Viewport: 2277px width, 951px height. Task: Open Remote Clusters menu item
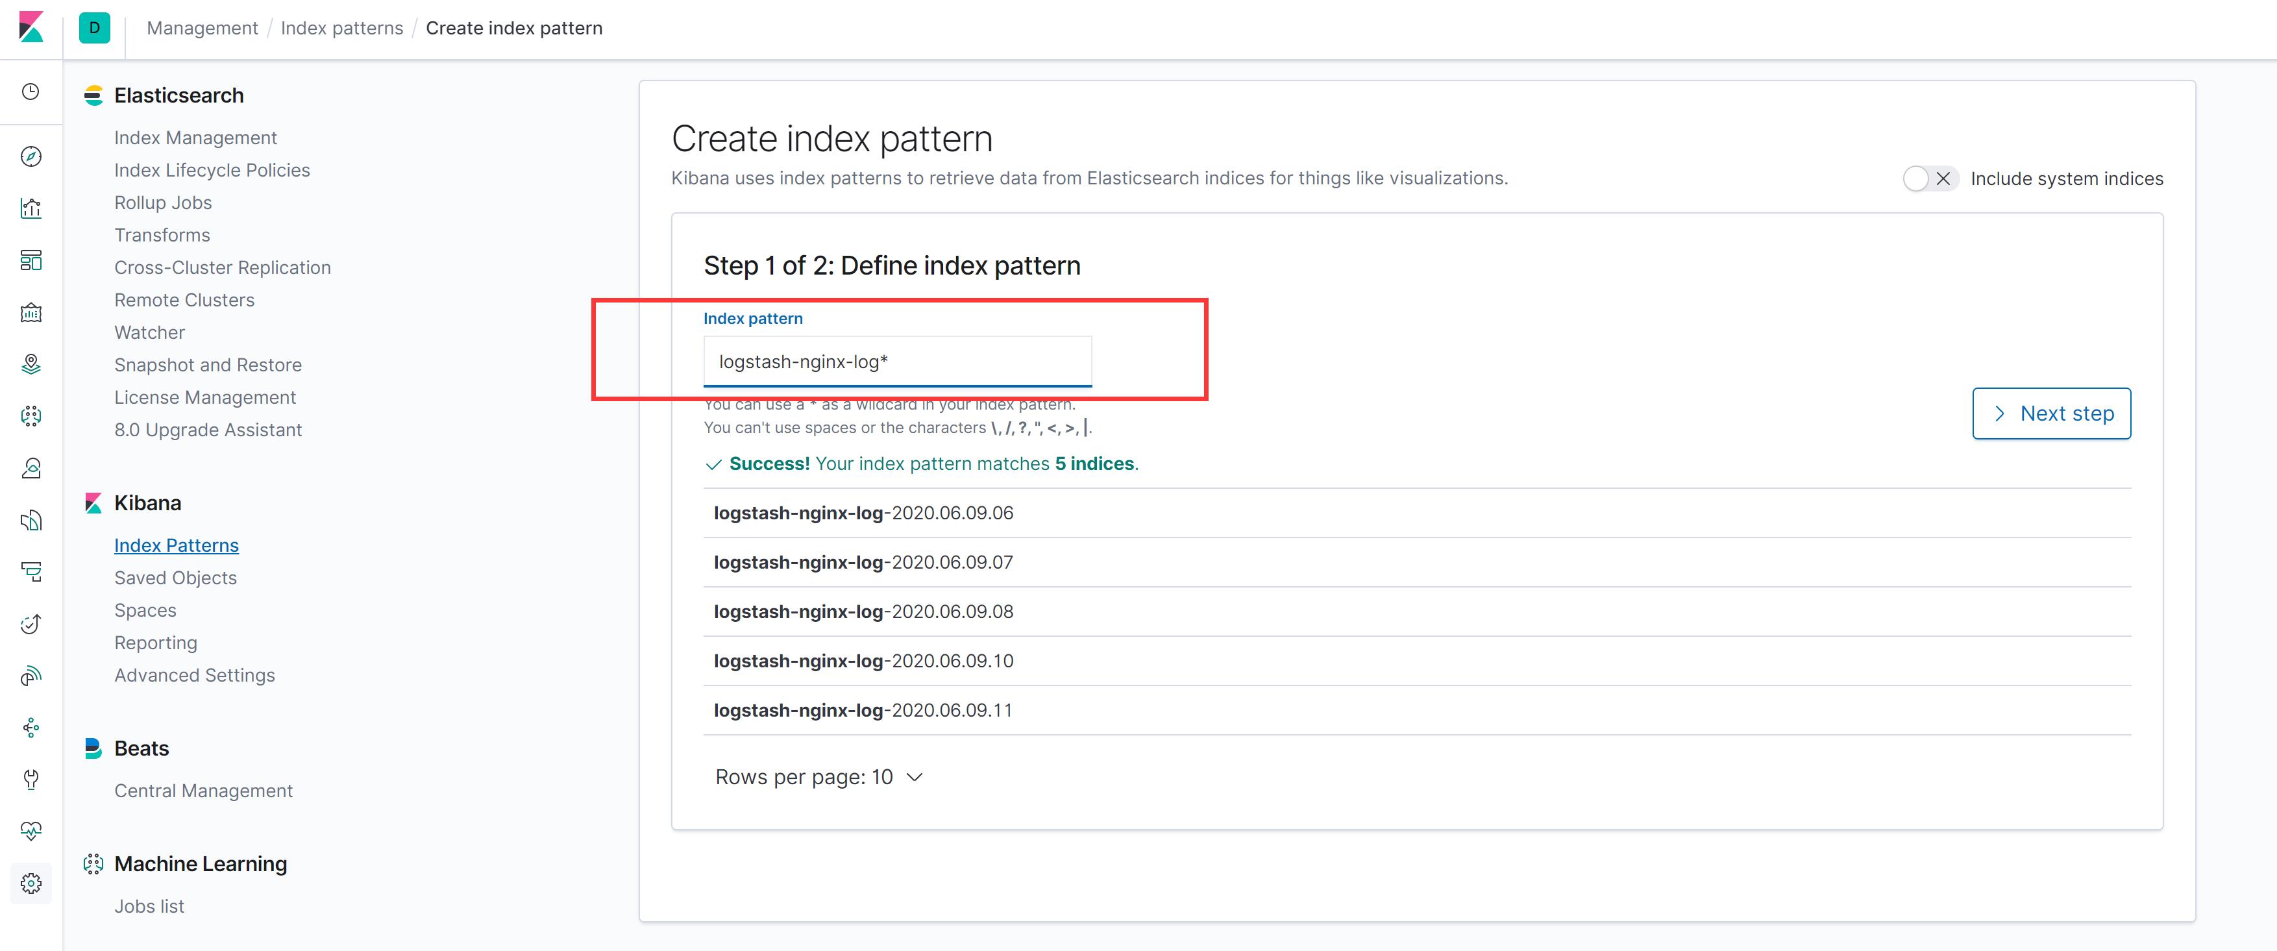click(185, 301)
